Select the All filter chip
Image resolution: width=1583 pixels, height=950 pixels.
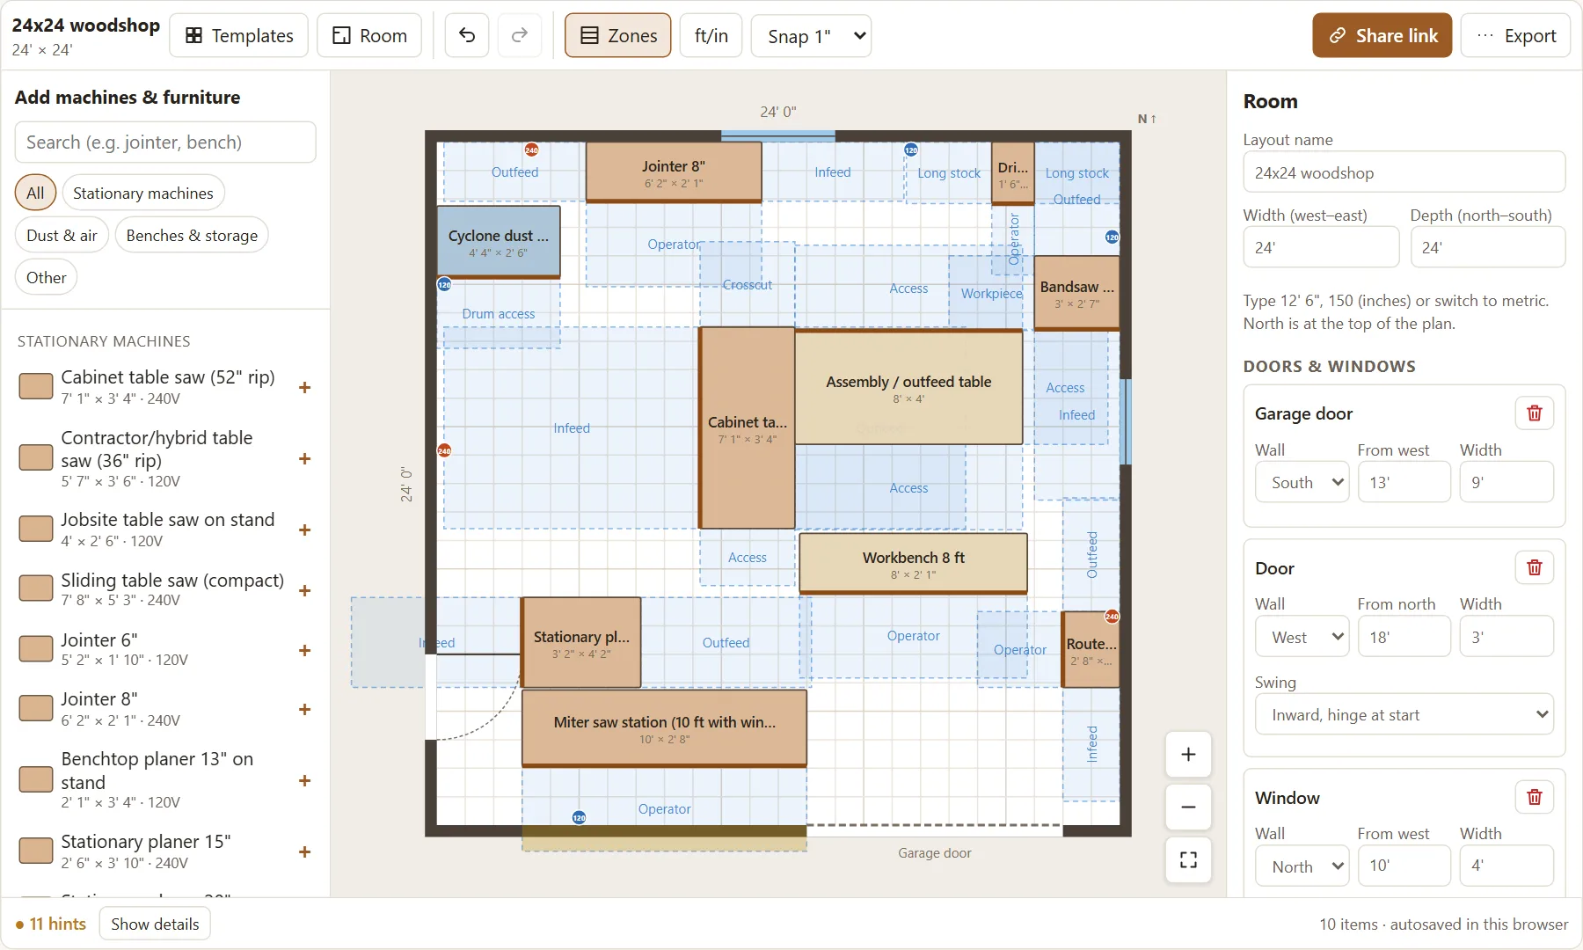[35, 193]
